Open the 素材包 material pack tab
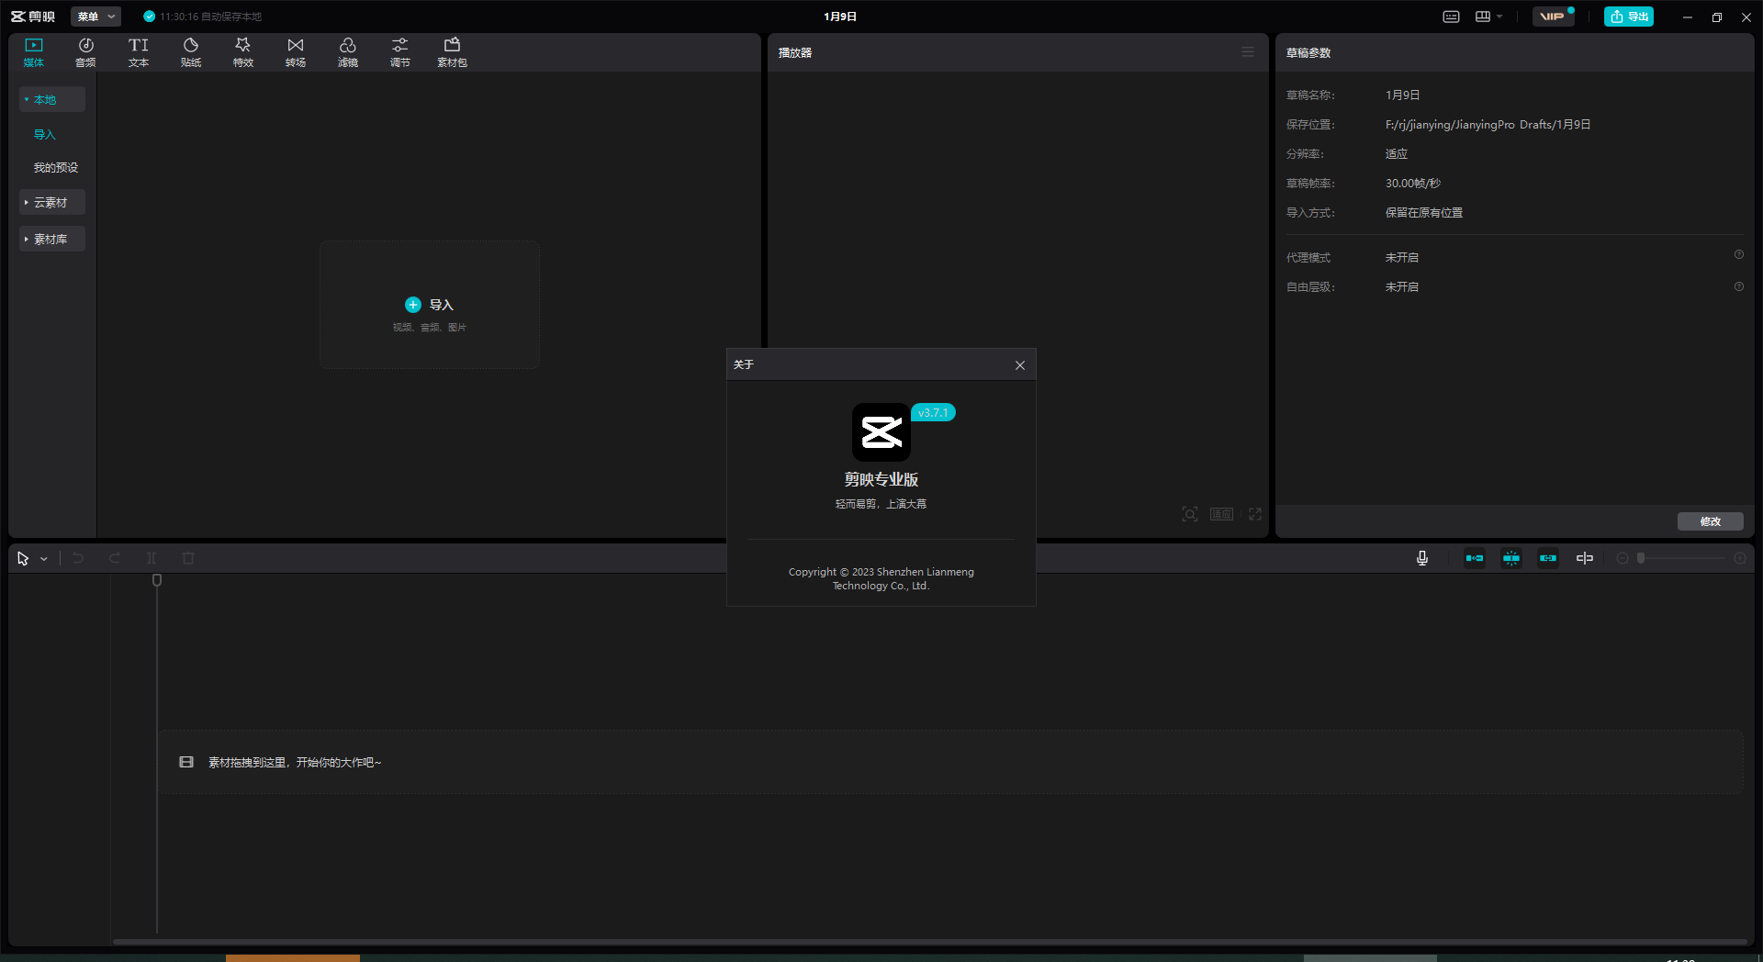The image size is (1763, 962). point(452,52)
